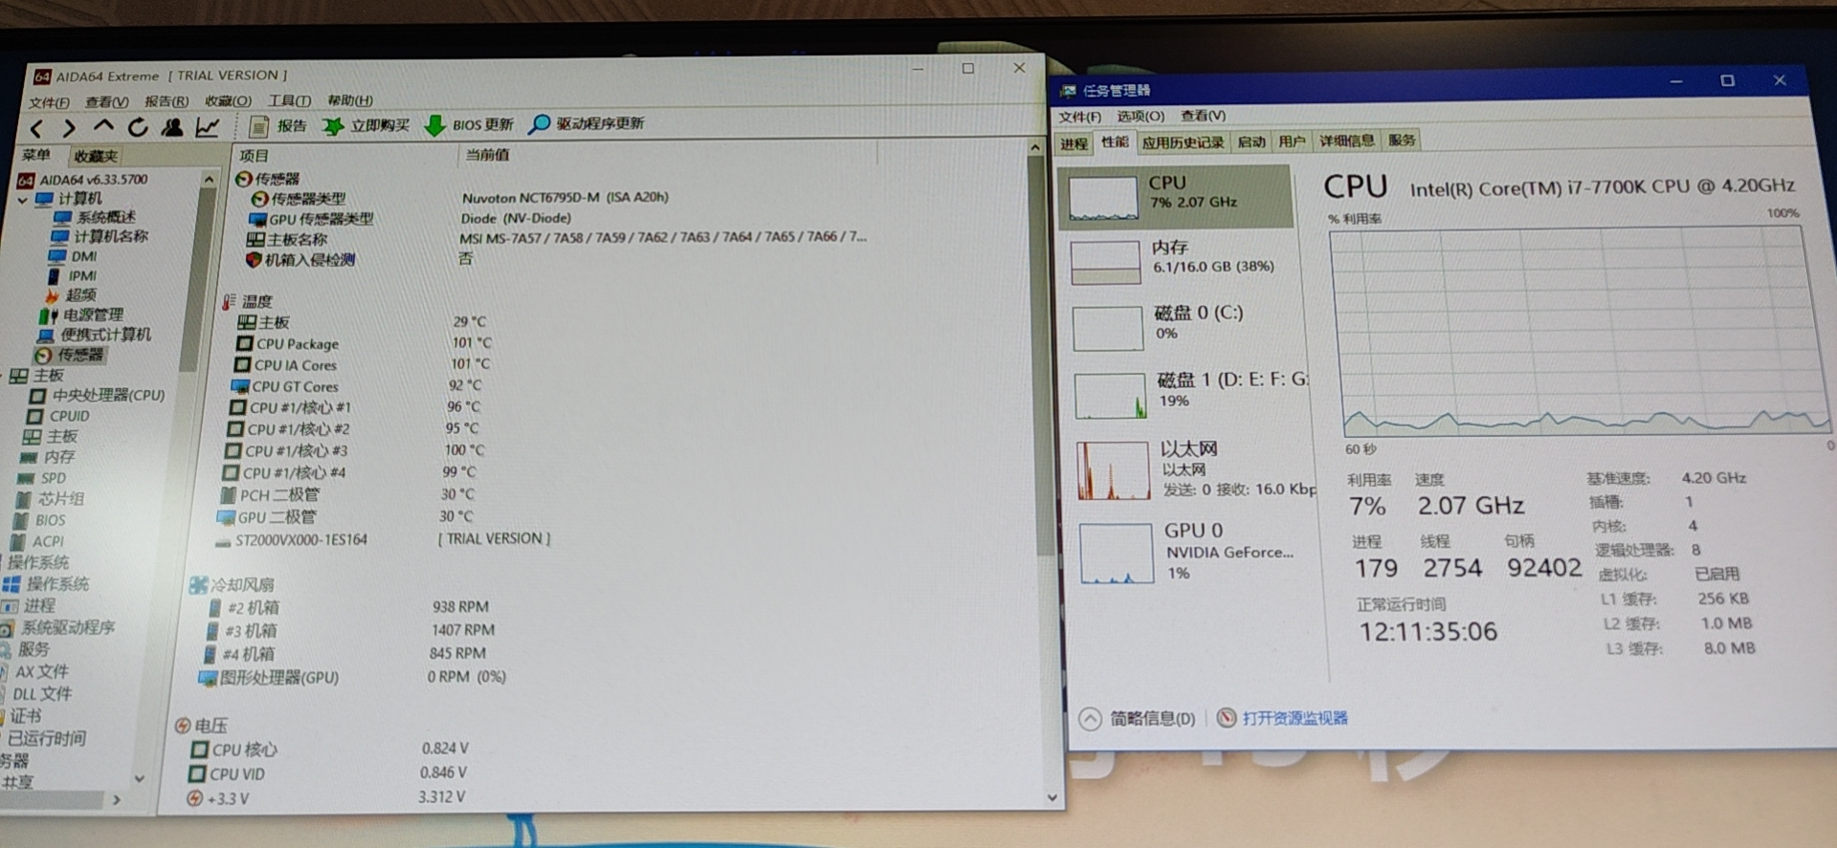Switch to 启动 tab in Task Manager

click(x=1250, y=141)
